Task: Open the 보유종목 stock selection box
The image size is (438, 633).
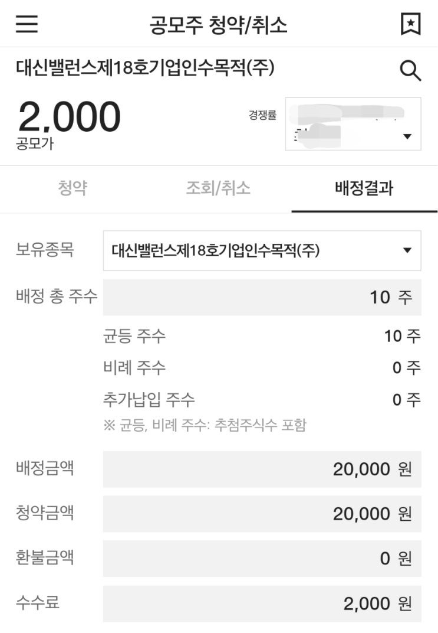Action: 253,250
